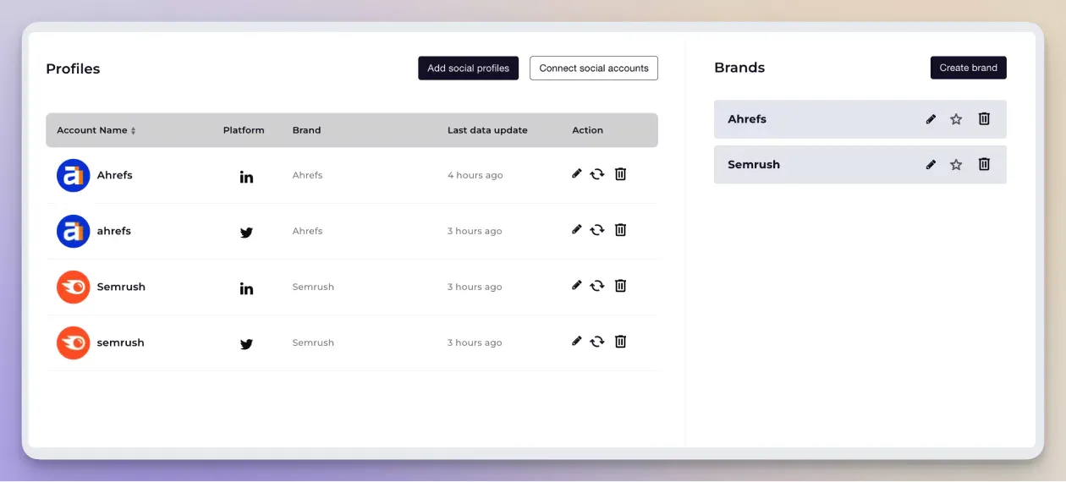Edit the Ahrefs brand
The height and width of the screenshot is (482, 1066).
pos(931,119)
